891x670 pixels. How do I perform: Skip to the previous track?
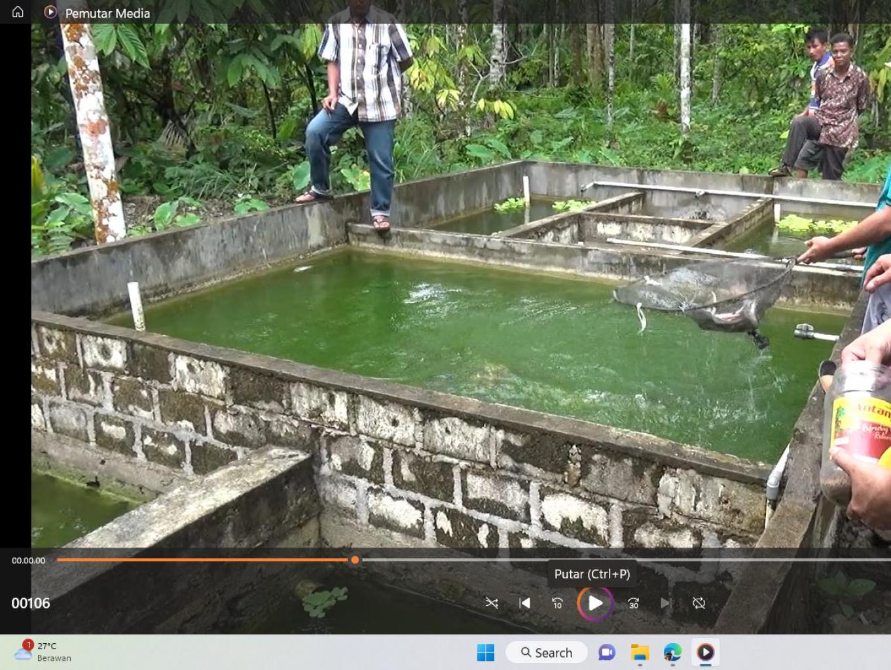524,603
